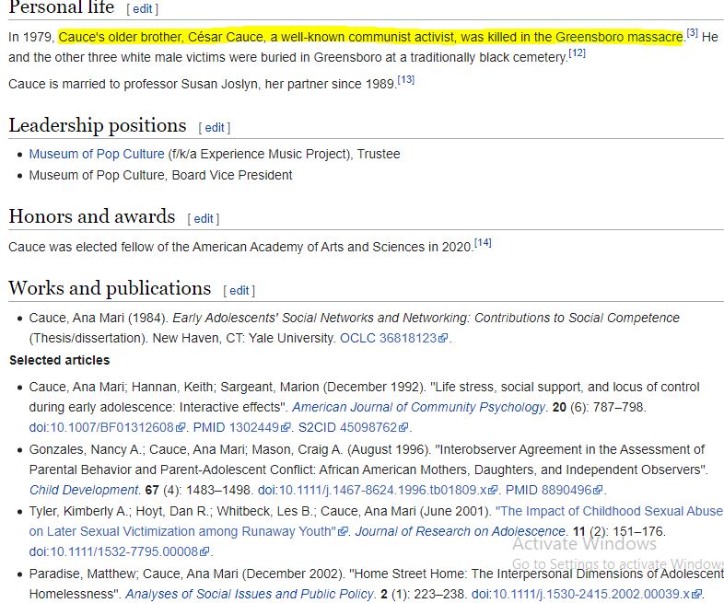Open citation reference [13]

(406, 80)
